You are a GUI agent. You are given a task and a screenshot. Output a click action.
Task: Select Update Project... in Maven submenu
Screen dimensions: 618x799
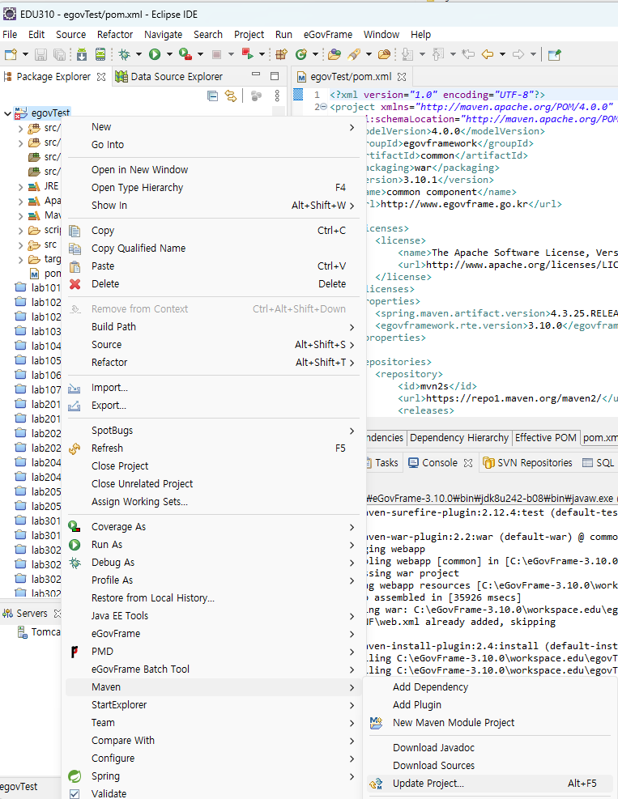coord(491,783)
